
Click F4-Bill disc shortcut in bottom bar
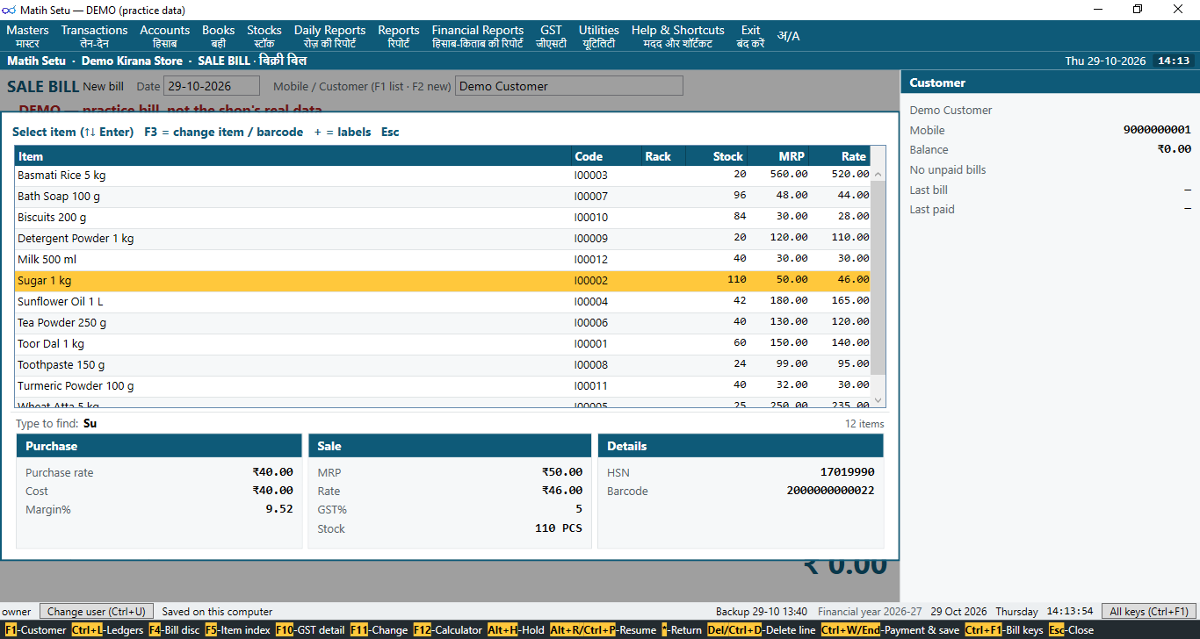pyautogui.click(x=174, y=630)
